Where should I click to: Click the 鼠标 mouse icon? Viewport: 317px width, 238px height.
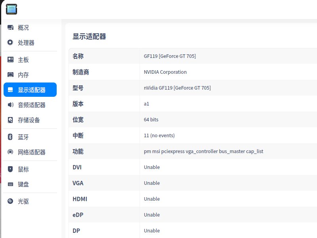[x=10, y=169]
